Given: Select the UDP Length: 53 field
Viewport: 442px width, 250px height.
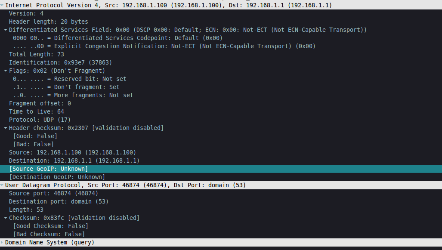Looking at the screenshot, I should [221, 210].
